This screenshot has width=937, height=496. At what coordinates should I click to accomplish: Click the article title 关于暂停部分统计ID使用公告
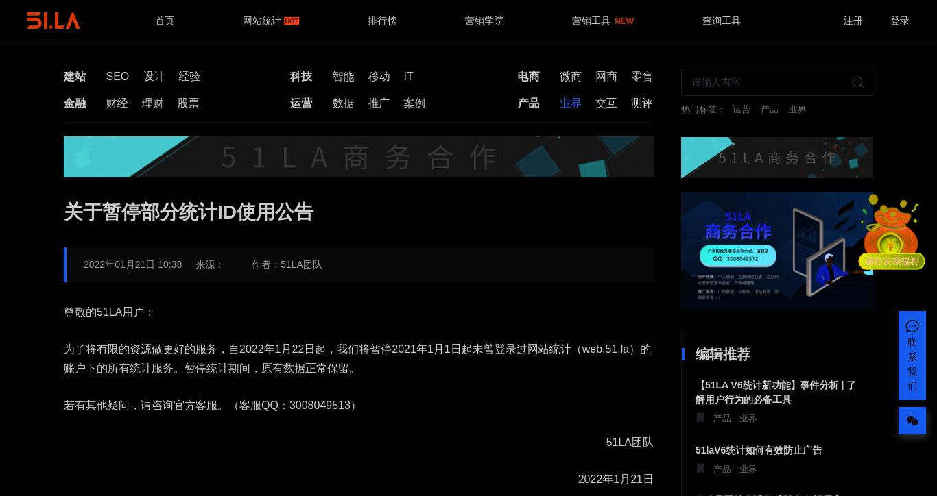[189, 212]
